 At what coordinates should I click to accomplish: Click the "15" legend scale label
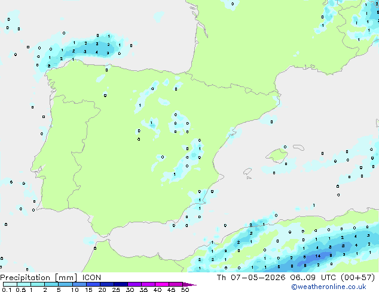click(88, 290)
